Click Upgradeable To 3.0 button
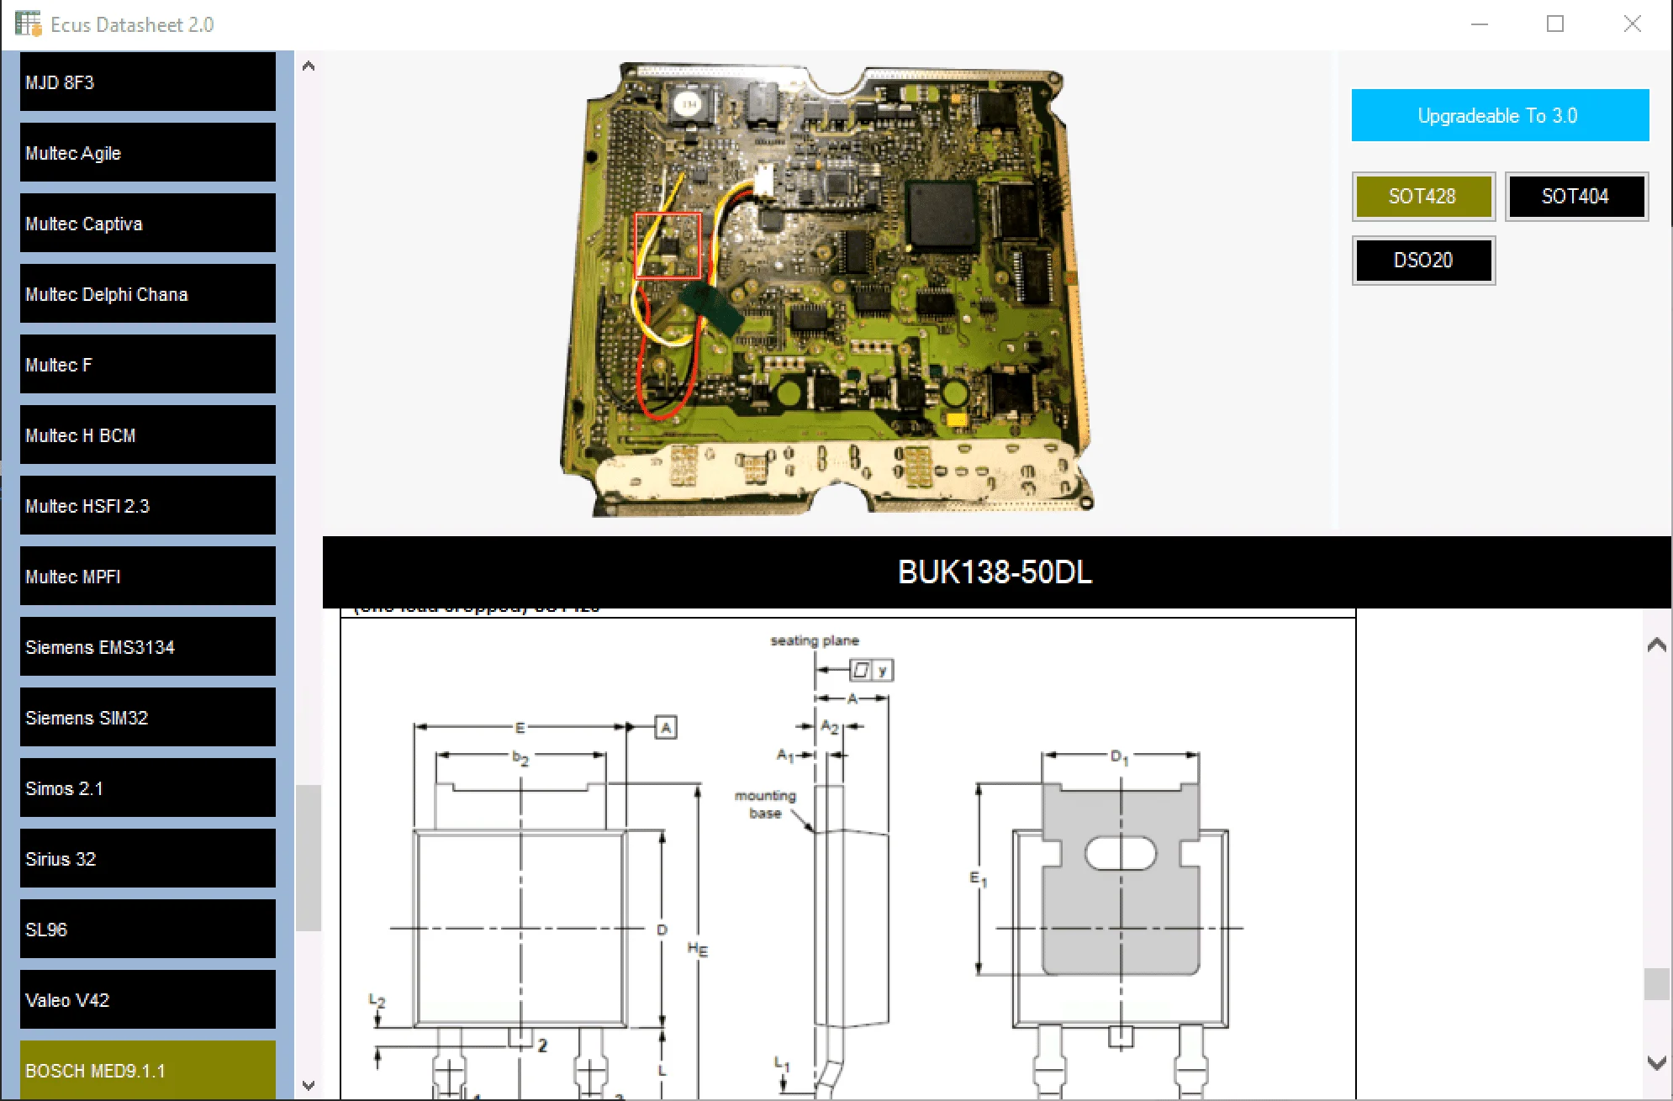Image resolution: width=1673 pixels, height=1101 pixels. pos(1499,115)
